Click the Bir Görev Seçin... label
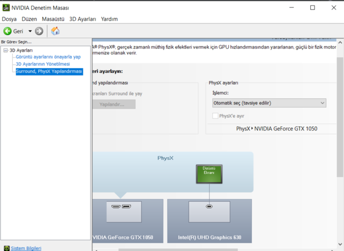The image size is (344, 251). tap(16, 42)
